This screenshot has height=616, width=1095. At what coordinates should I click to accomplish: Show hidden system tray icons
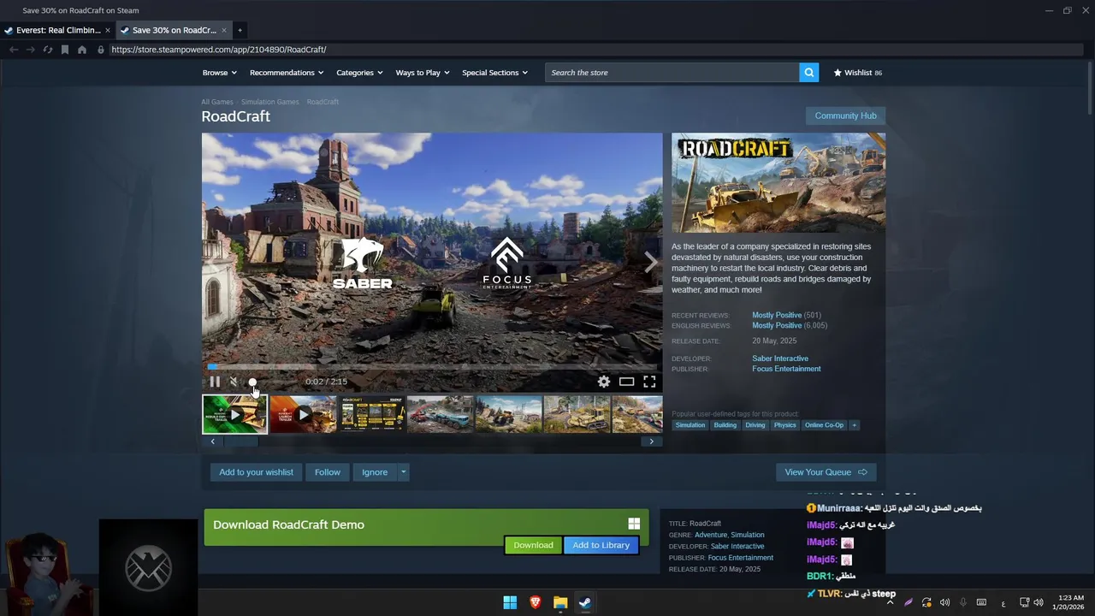click(890, 602)
